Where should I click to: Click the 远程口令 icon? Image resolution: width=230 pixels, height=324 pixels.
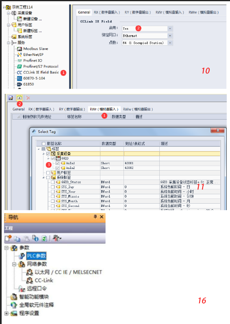pyautogui.click(x=22, y=288)
